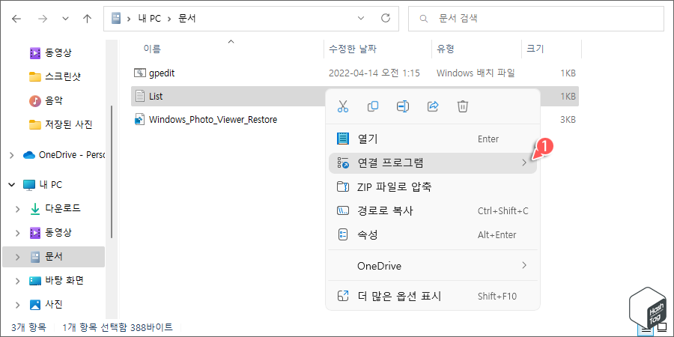Go forward with the right arrow button
The width and height of the screenshot is (674, 337).
(x=43, y=19)
